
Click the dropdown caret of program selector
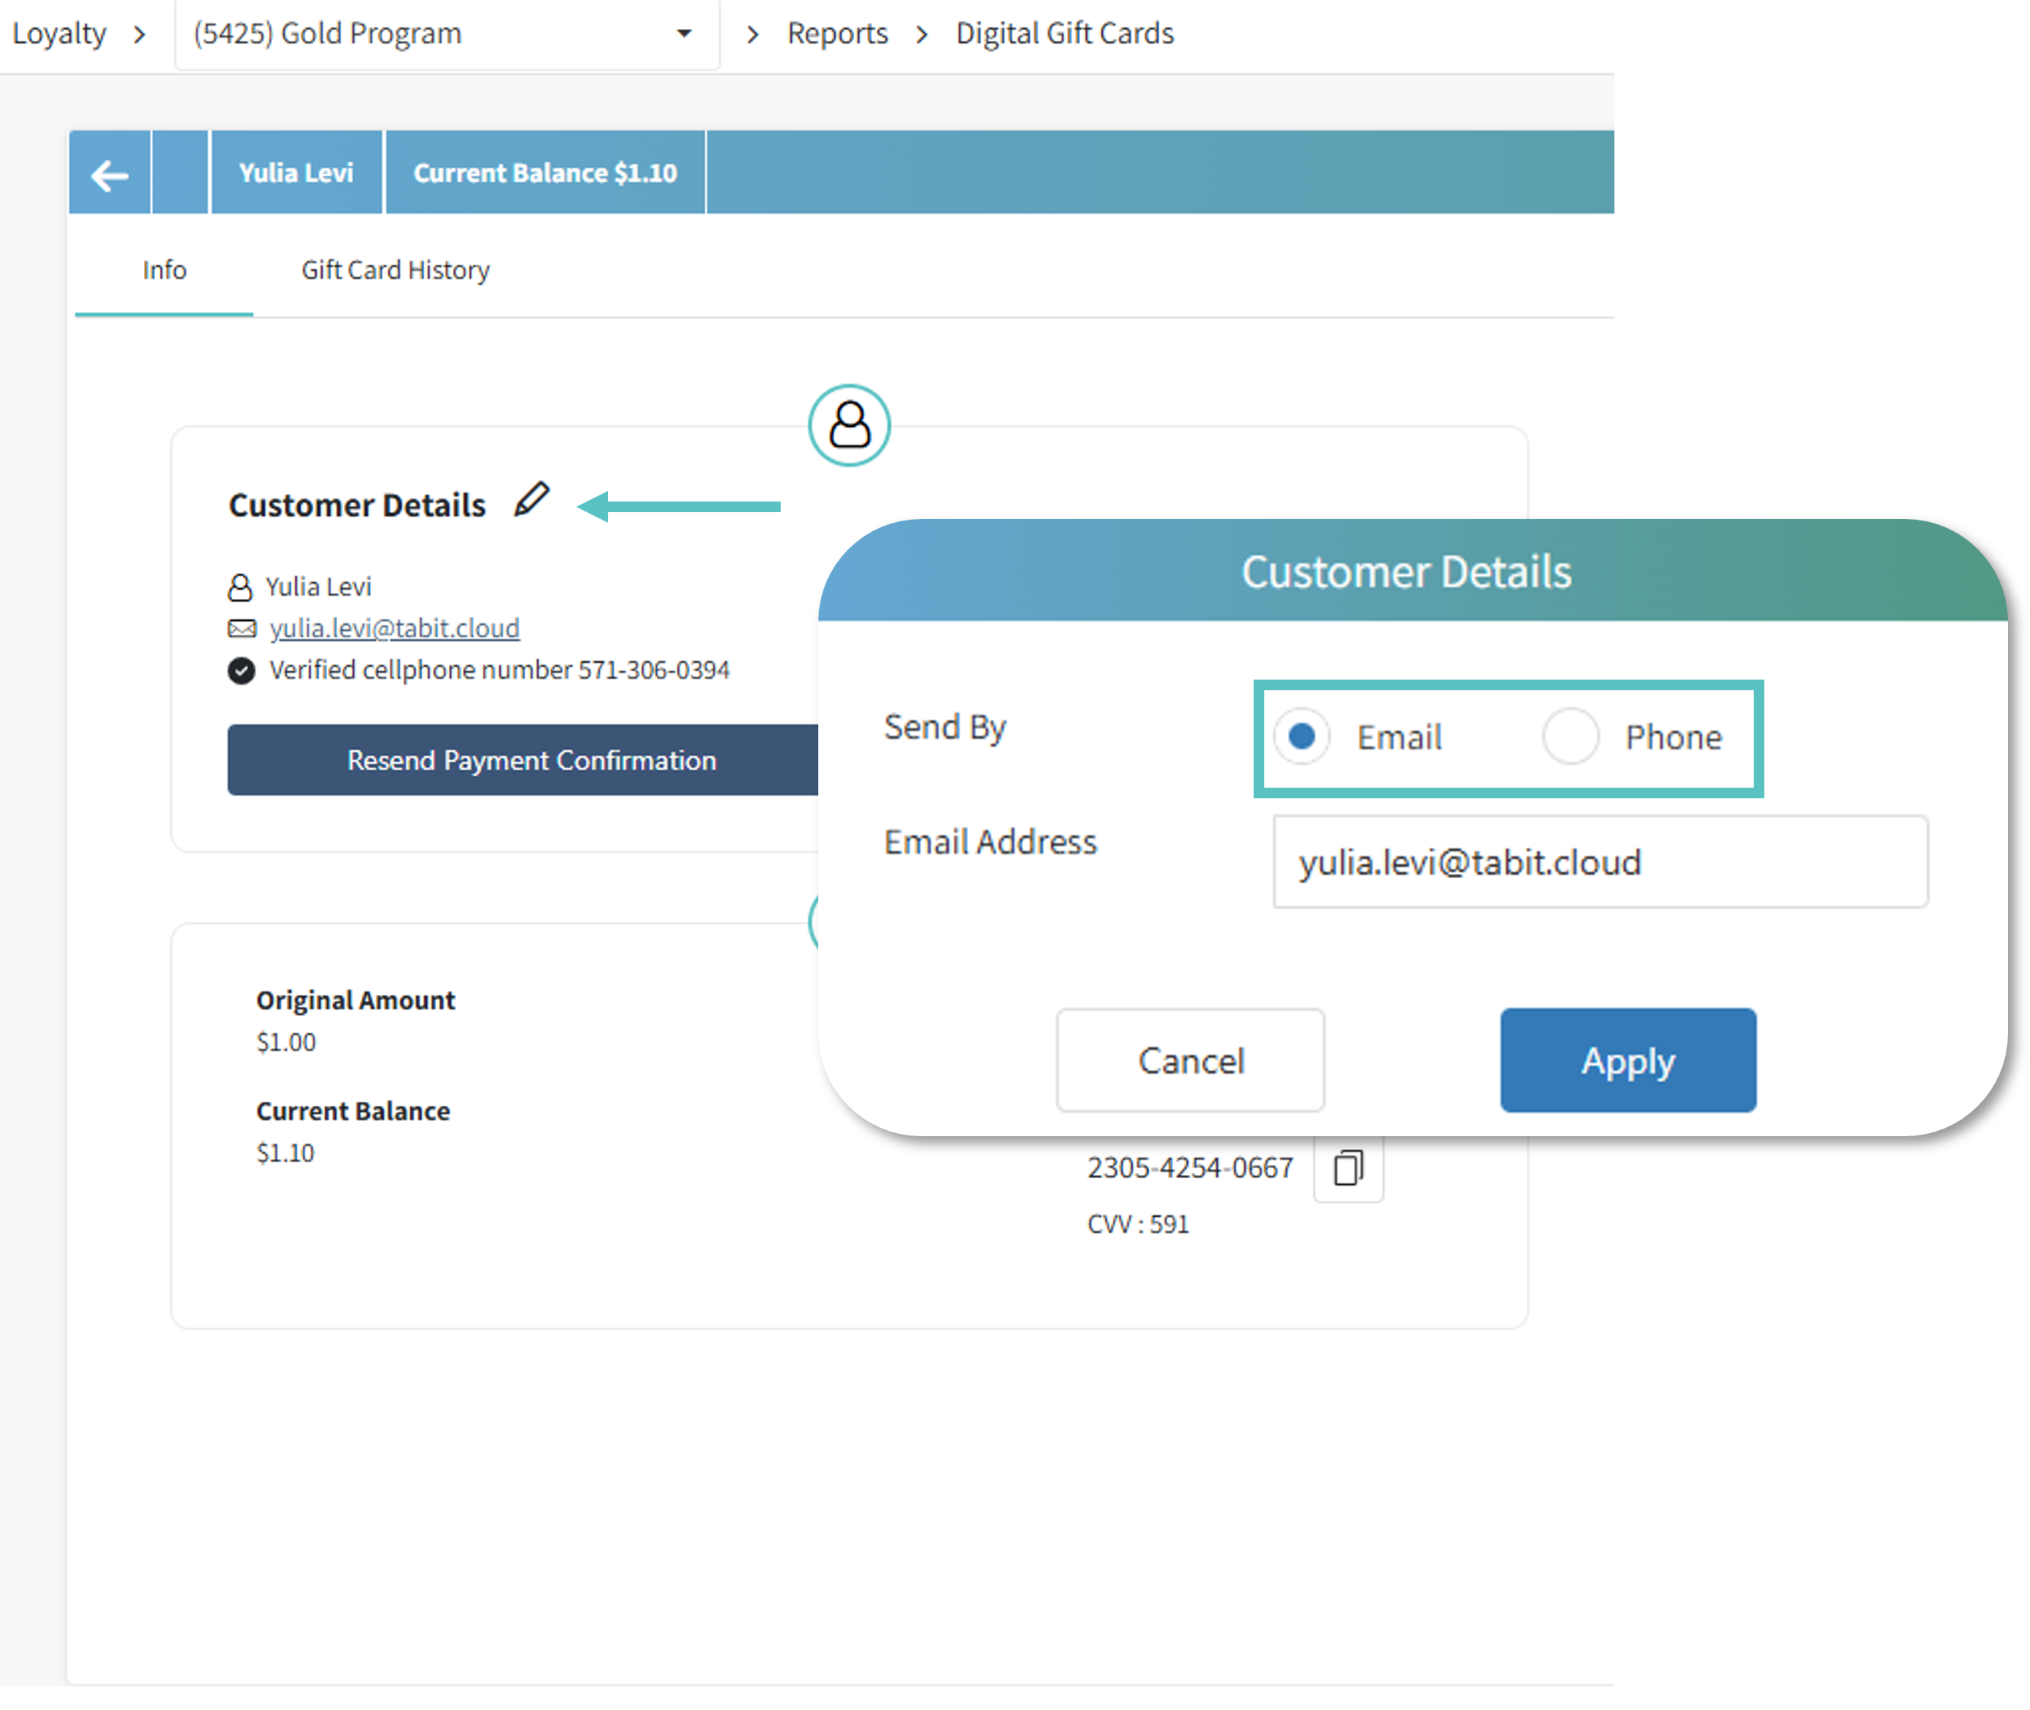tap(684, 34)
